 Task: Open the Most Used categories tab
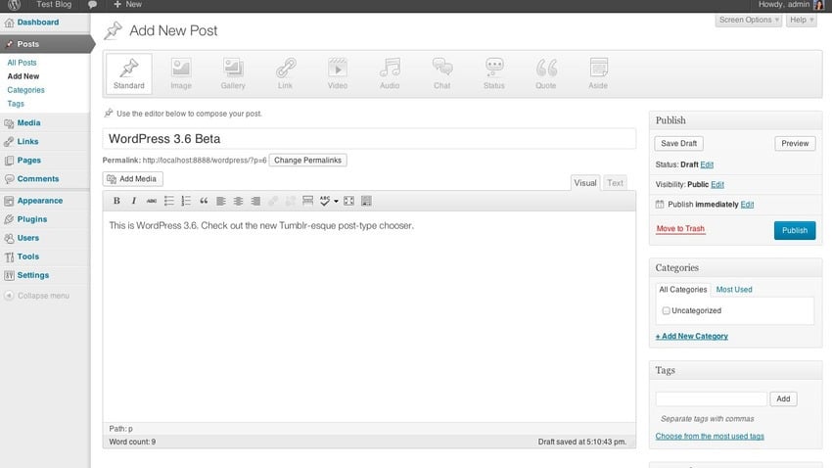pos(734,289)
